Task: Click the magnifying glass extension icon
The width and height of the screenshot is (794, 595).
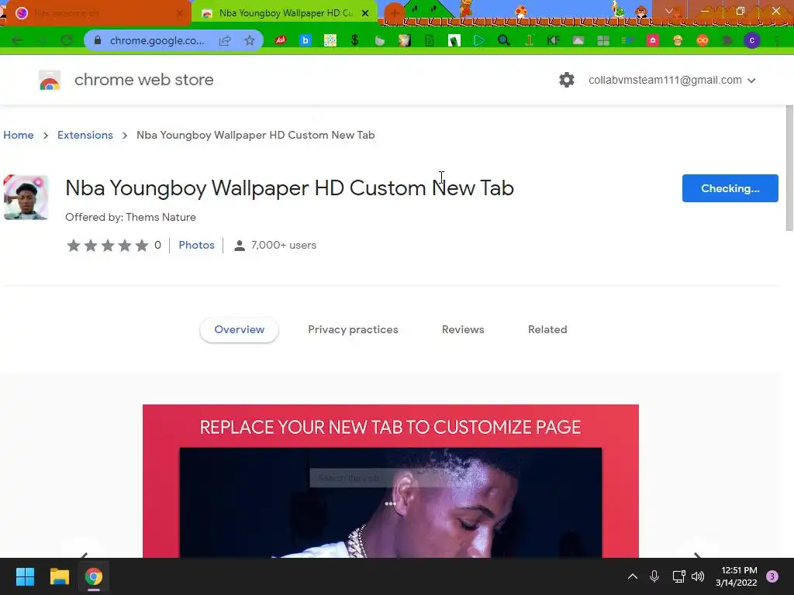Action: point(503,40)
